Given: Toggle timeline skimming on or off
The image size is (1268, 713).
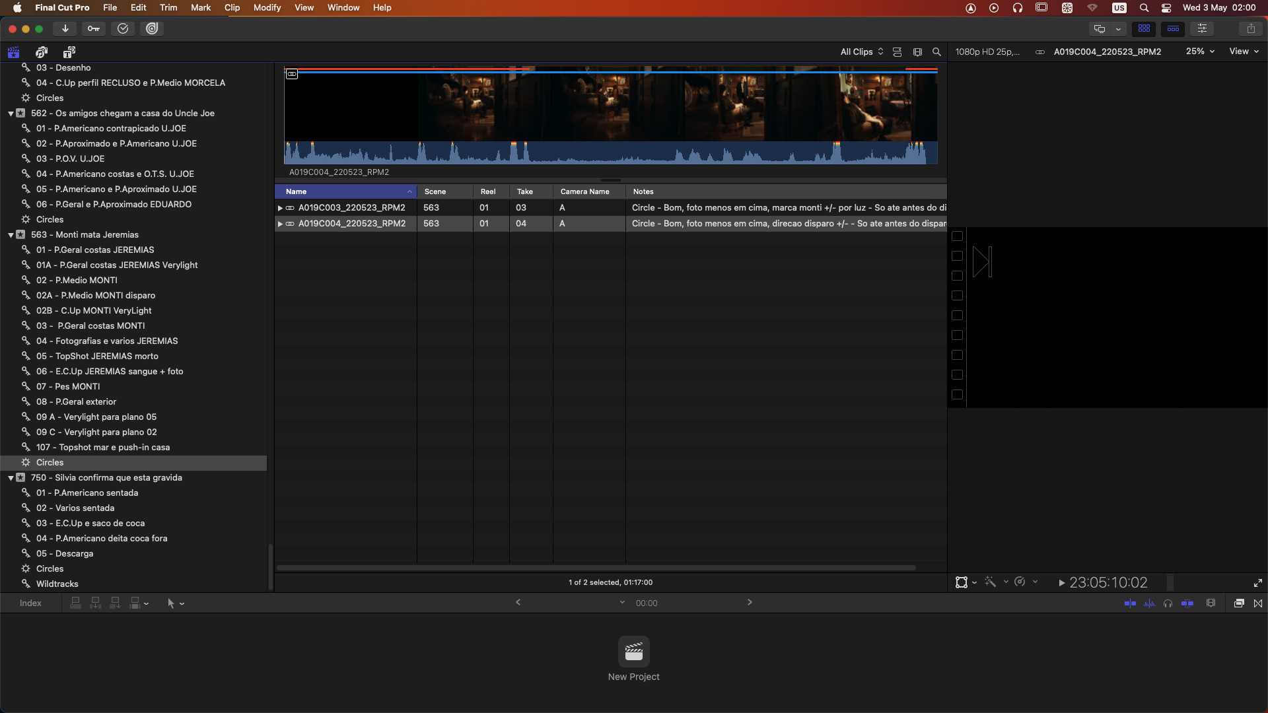Looking at the screenshot, I should (x=1130, y=603).
